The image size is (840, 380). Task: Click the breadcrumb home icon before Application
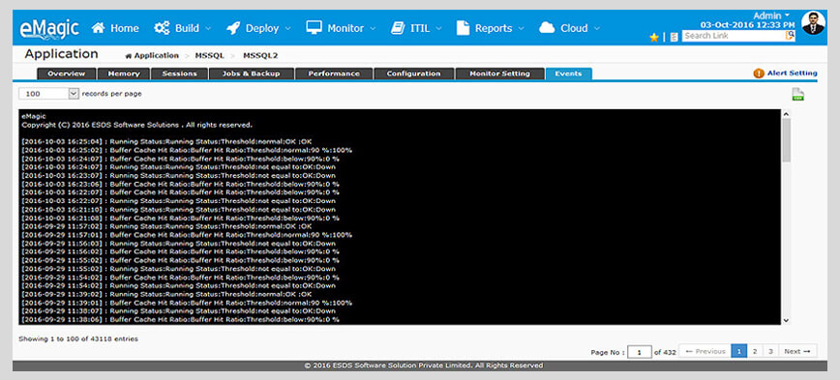(x=128, y=56)
